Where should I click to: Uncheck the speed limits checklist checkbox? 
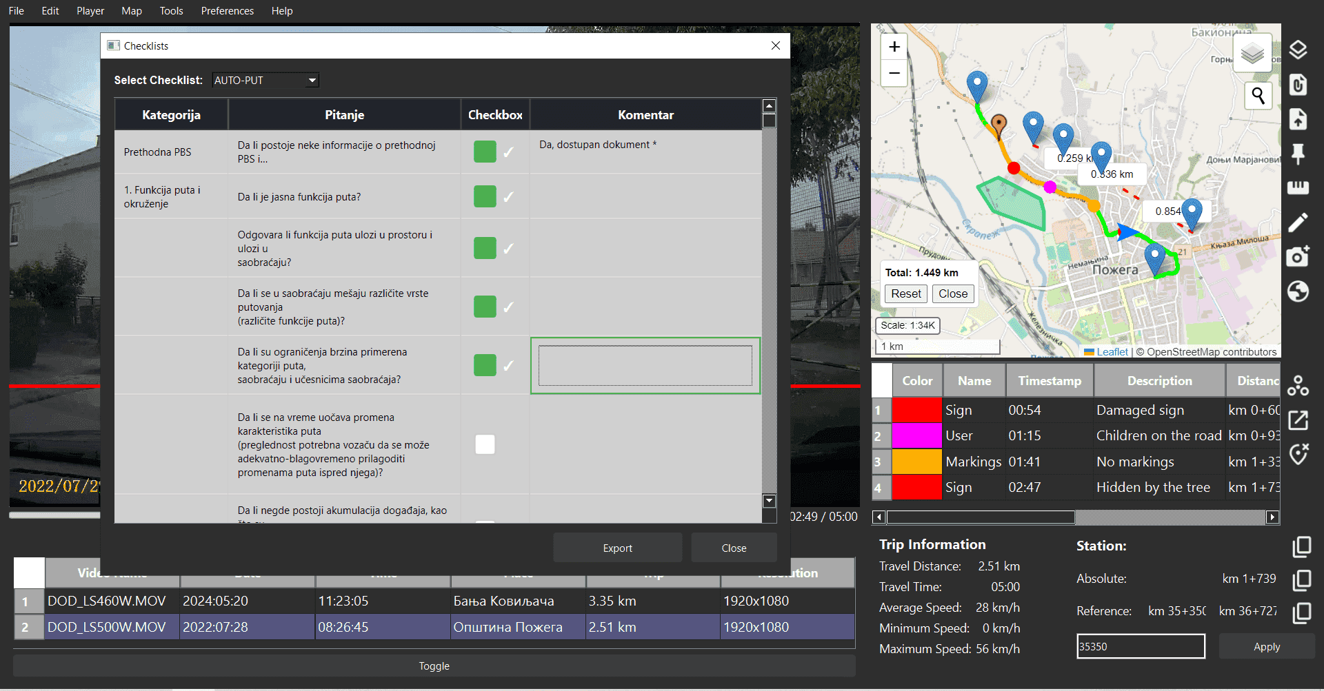point(485,366)
